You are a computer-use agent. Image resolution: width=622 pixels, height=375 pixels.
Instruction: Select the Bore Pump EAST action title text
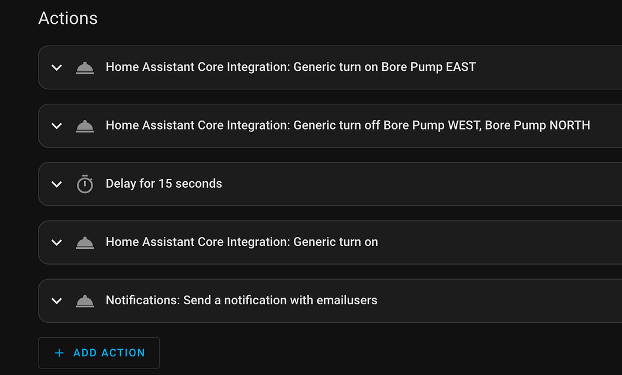click(290, 67)
